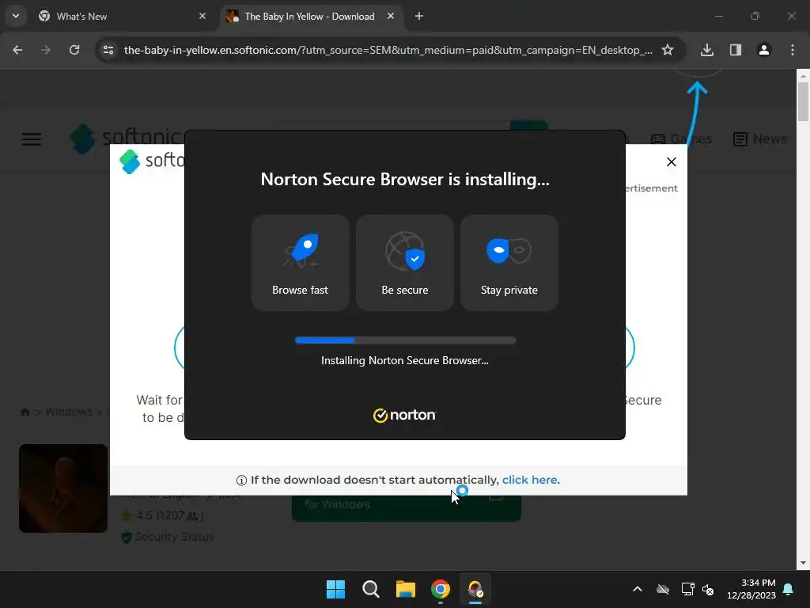The image size is (810, 608).
Task: Open the tab search dropdown arrow
Action: click(16, 16)
